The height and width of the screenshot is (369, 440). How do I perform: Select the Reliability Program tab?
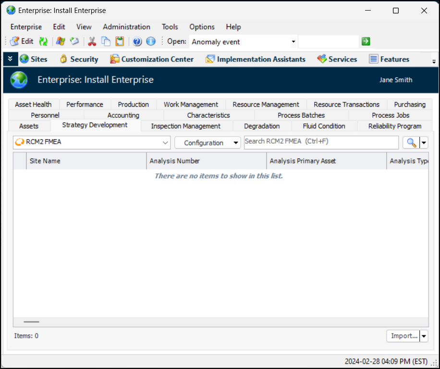tap(394, 126)
